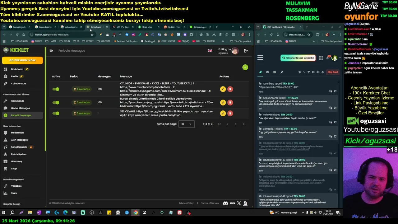Screen dimensions: 398x224
Task: Toggle active switch for 'Burası dışında' message
Action: click(x=56, y=102)
